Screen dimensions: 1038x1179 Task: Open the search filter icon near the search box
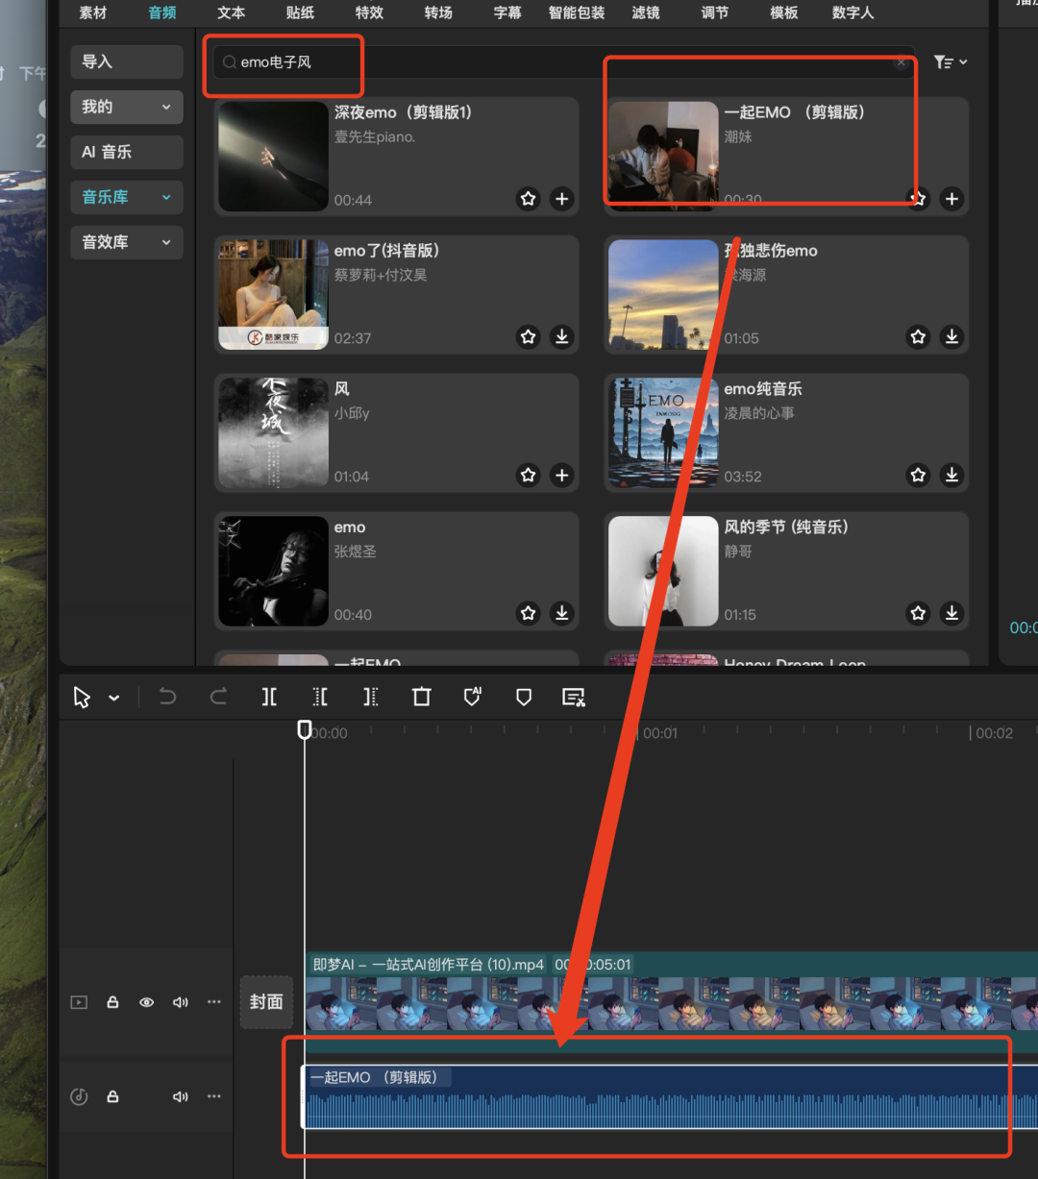click(x=943, y=61)
